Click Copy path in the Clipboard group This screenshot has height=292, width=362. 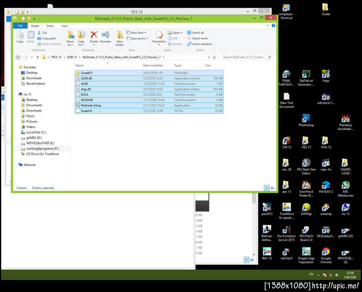46,39
